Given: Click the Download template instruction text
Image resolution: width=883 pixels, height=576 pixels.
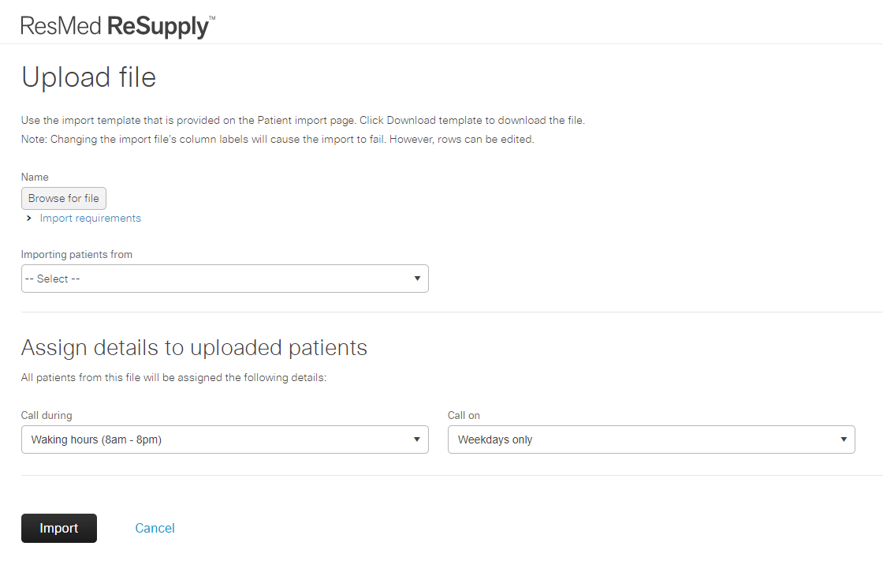Looking at the screenshot, I should pos(303,120).
